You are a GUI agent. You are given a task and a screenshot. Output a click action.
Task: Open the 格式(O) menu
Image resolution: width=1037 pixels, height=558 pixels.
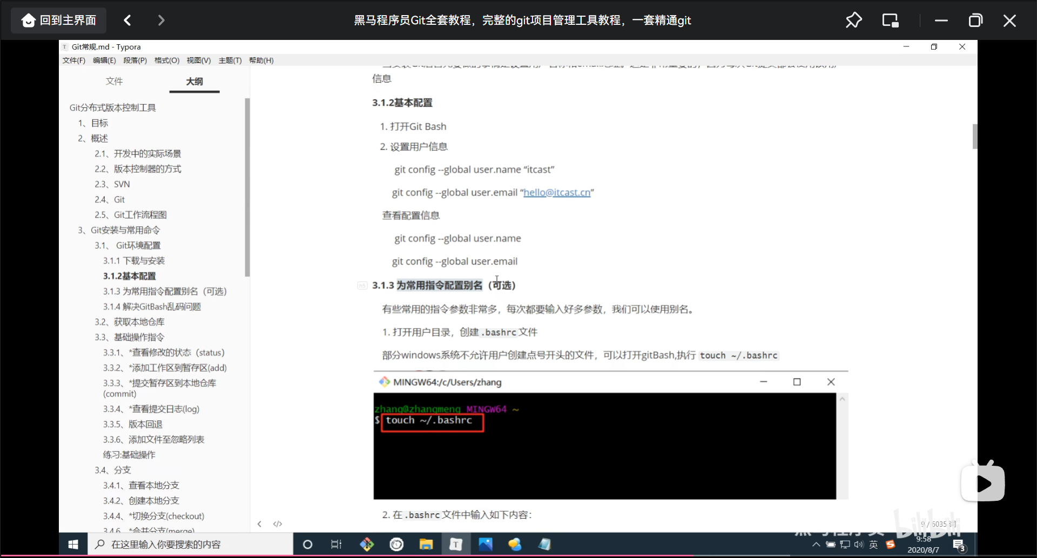pos(167,60)
